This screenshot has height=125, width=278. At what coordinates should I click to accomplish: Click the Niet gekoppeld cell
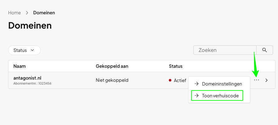point(112,80)
